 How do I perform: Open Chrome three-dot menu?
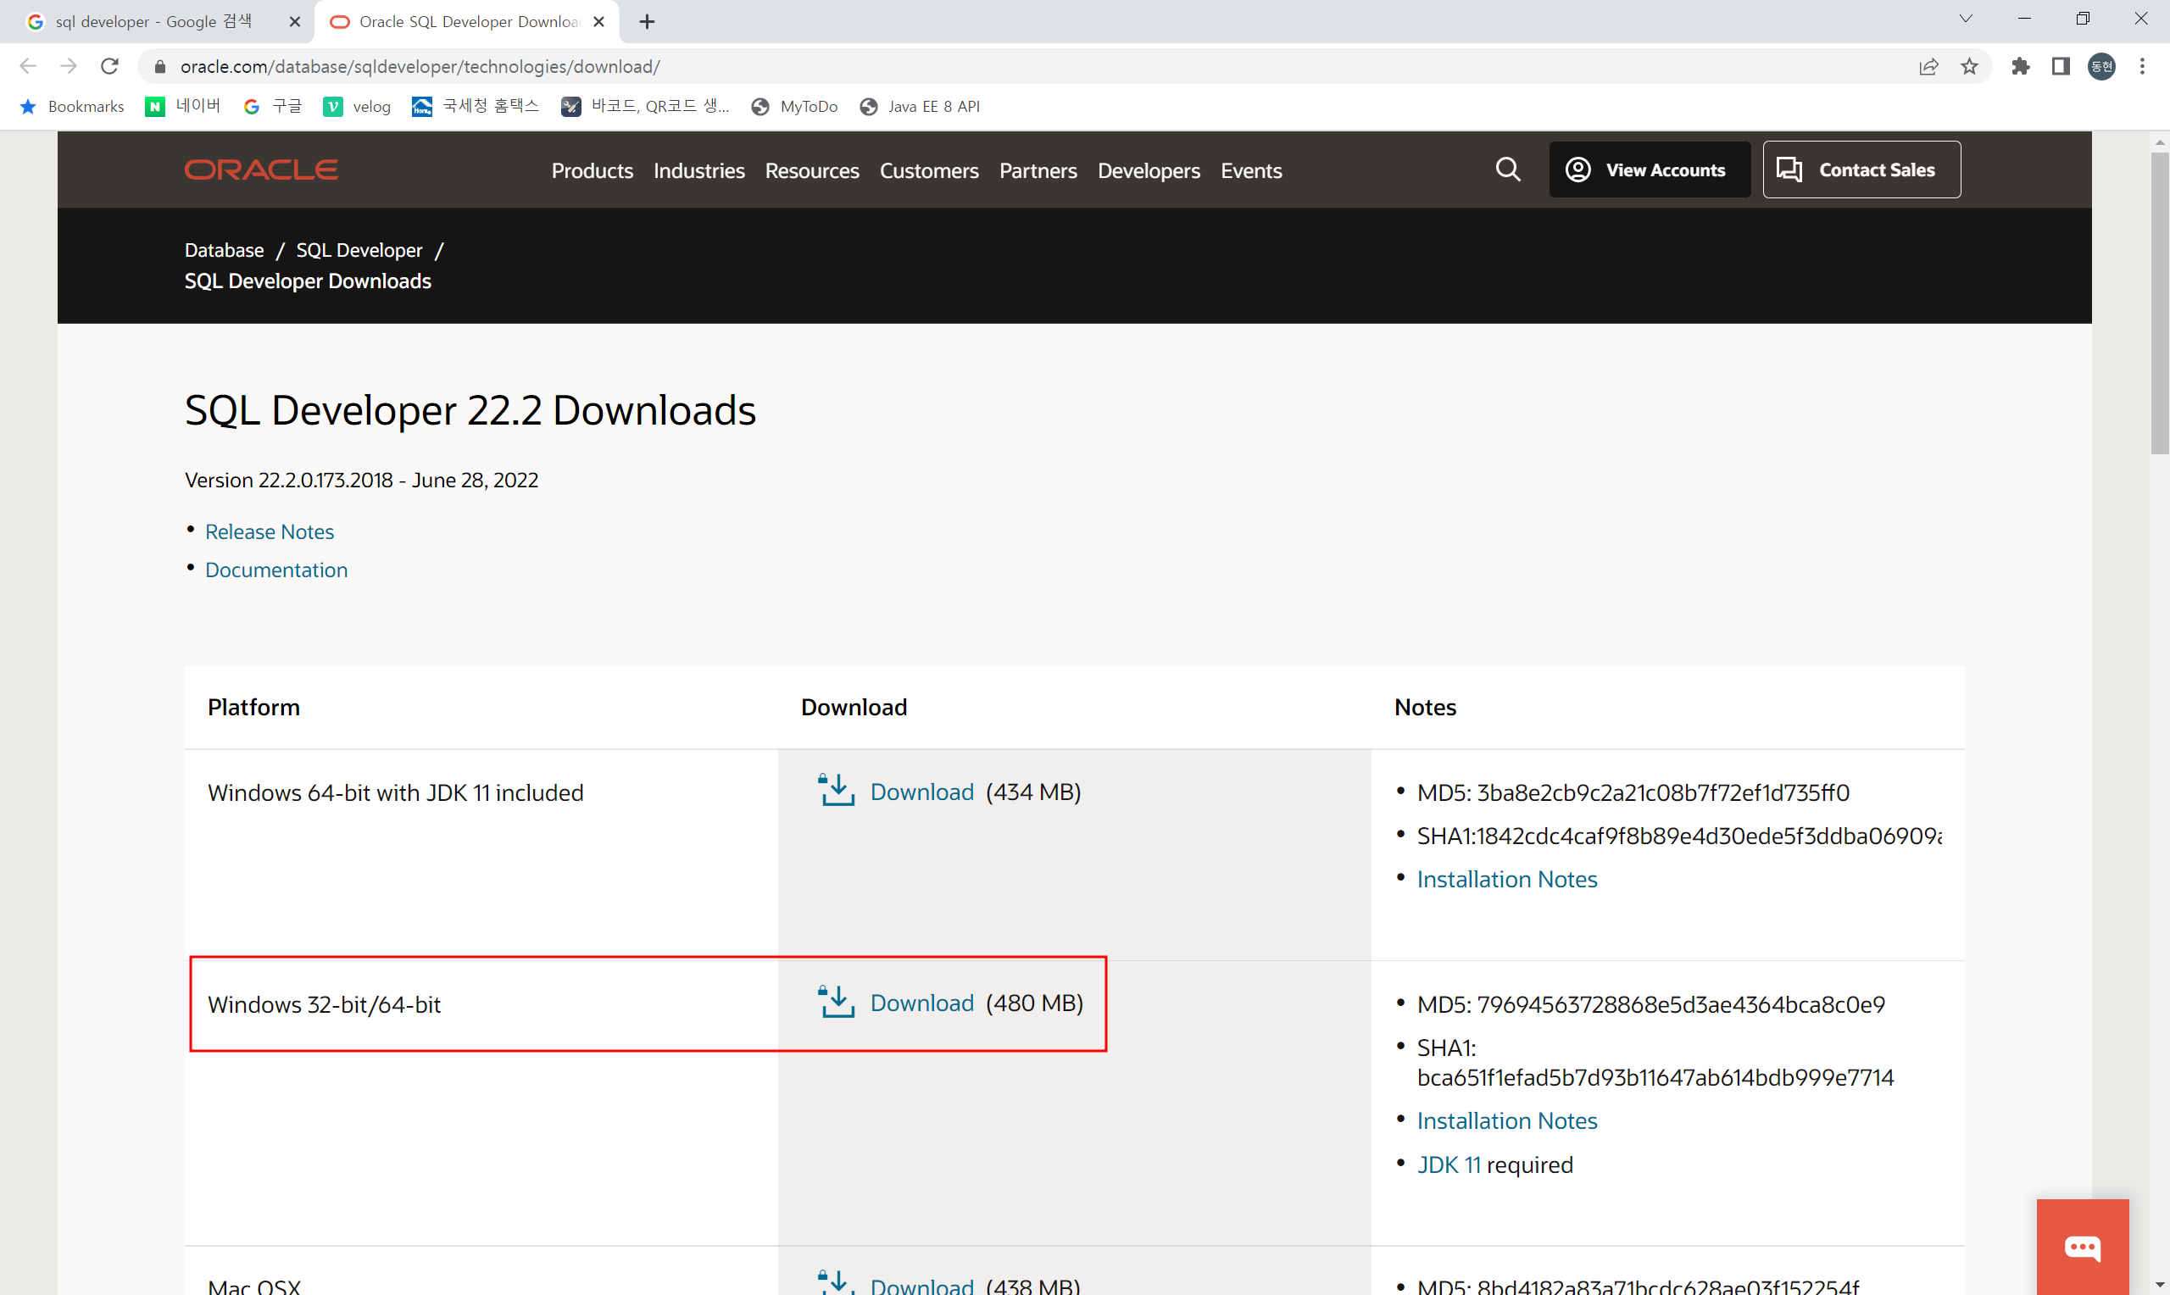(x=2142, y=66)
